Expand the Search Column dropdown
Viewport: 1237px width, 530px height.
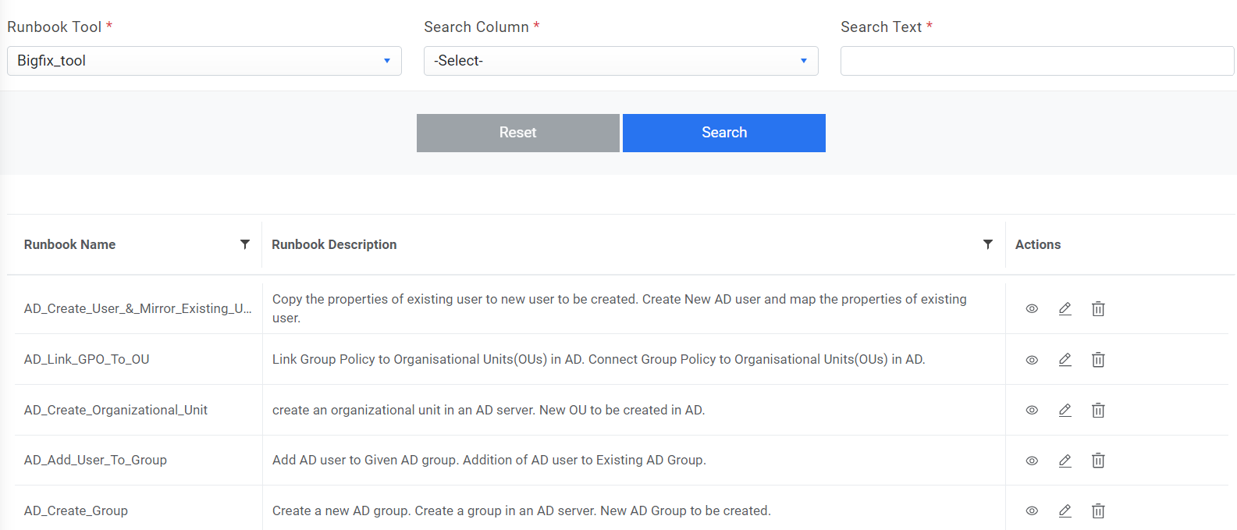coord(620,61)
